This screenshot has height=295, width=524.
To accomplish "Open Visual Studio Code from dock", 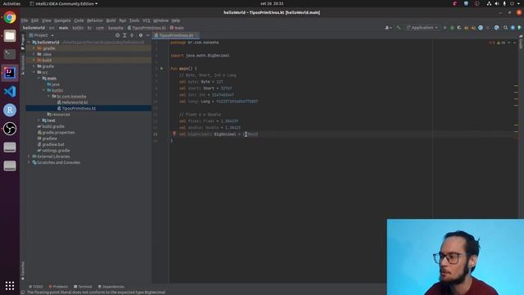I will click(10, 91).
